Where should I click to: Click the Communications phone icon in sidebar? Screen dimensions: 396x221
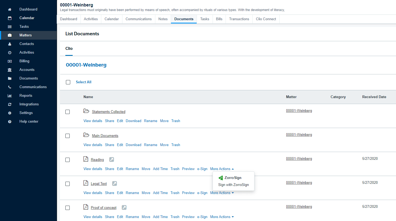tap(10, 87)
